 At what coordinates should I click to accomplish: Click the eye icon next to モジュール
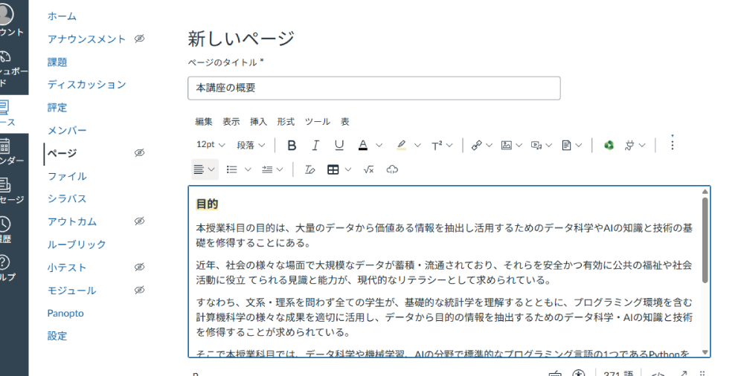(x=139, y=290)
